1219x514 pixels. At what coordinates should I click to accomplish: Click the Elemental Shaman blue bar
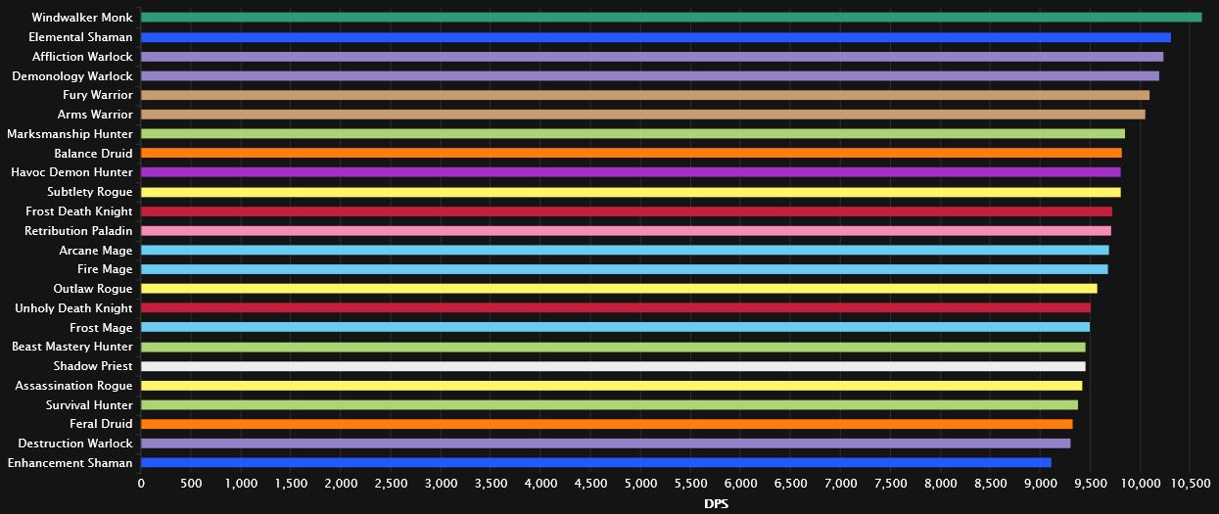pyautogui.click(x=656, y=37)
